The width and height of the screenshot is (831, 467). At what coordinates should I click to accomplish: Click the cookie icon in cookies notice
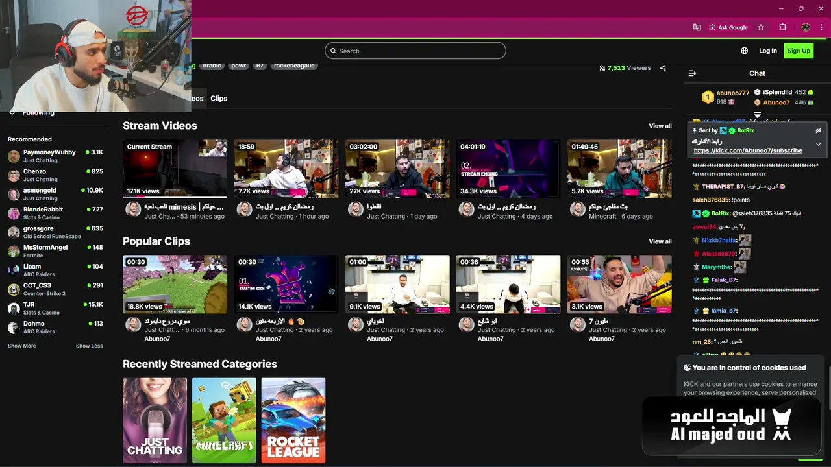(x=687, y=368)
